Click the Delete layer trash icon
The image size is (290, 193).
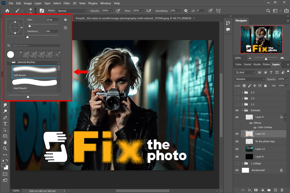tap(282, 190)
